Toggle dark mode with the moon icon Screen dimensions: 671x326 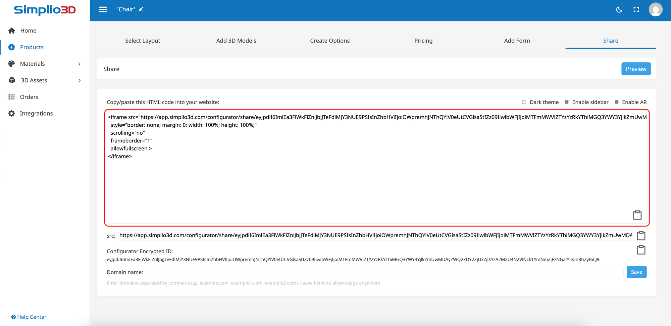tap(619, 10)
